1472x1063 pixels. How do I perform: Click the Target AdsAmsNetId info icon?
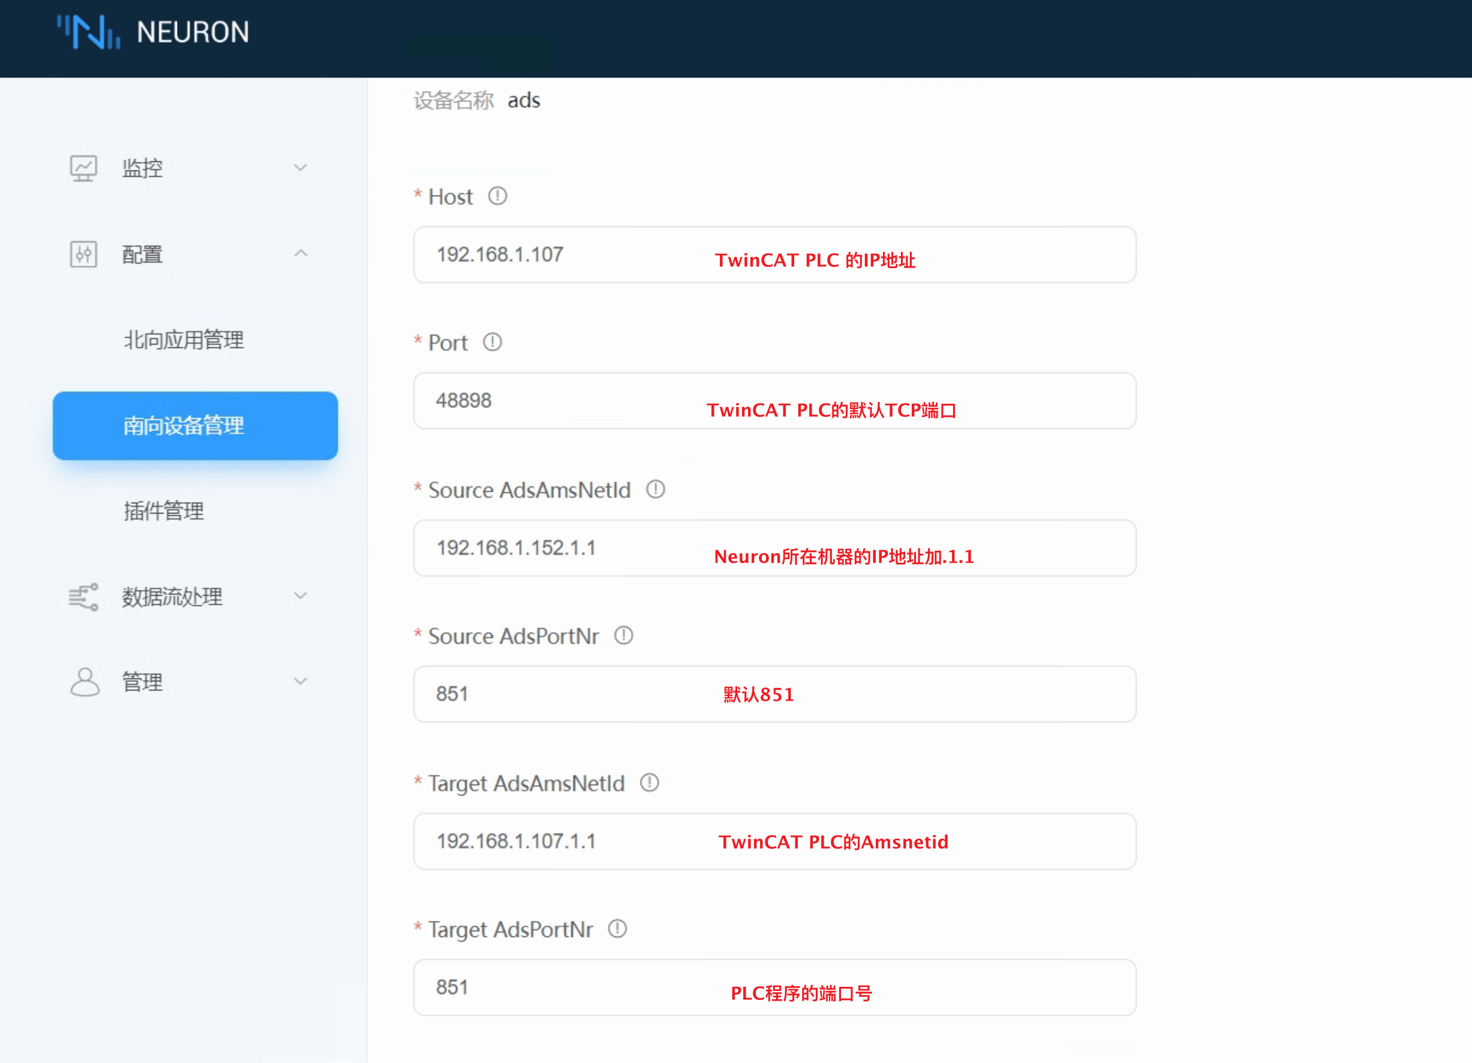649,783
